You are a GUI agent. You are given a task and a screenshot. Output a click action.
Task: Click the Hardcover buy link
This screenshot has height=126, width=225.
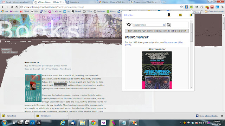36,65
